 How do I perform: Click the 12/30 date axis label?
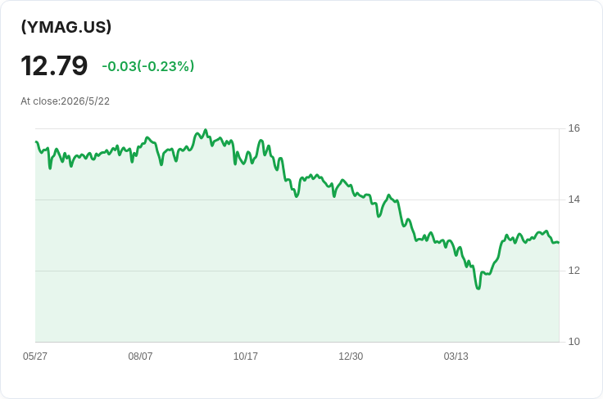(x=351, y=356)
